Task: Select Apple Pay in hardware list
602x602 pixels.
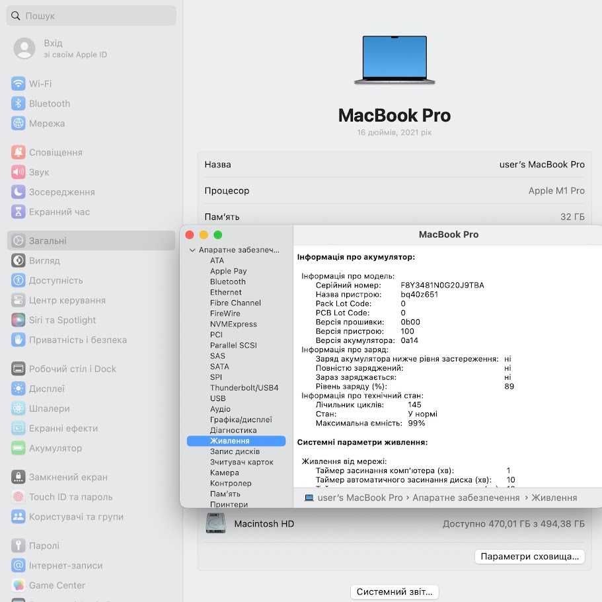Action: coord(229,271)
